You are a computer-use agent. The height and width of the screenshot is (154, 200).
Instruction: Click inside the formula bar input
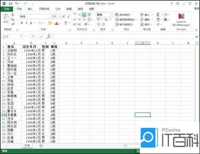click(x=124, y=37)
